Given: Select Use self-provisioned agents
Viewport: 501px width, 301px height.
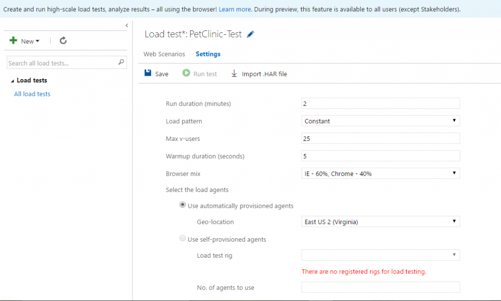Looking at the screenshot, I should (182, 238).
